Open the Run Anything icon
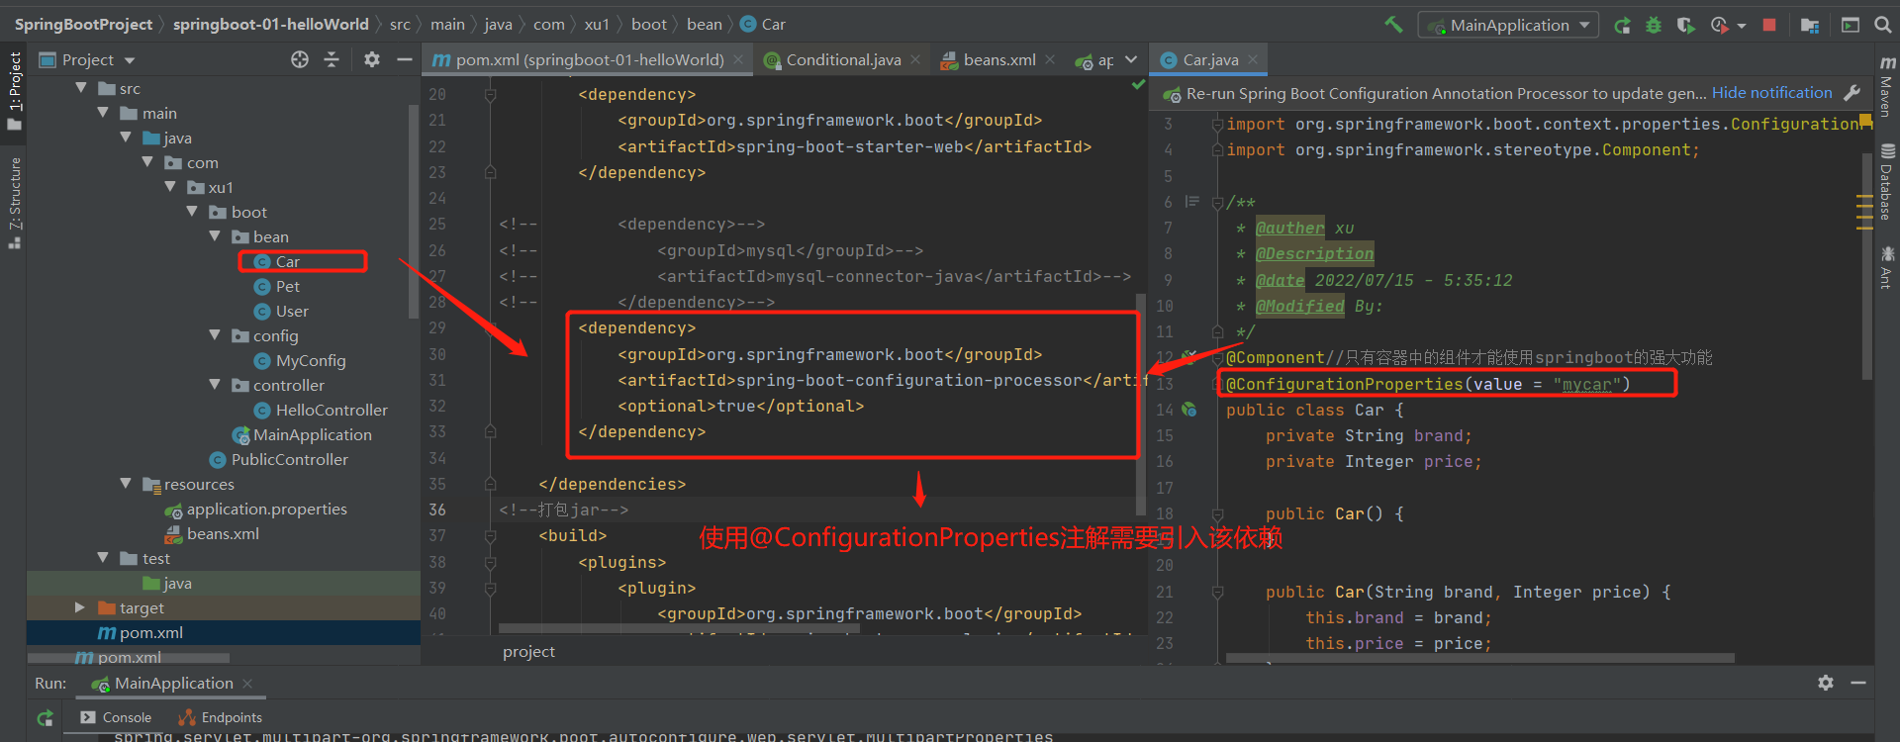 pos(1851,25)
